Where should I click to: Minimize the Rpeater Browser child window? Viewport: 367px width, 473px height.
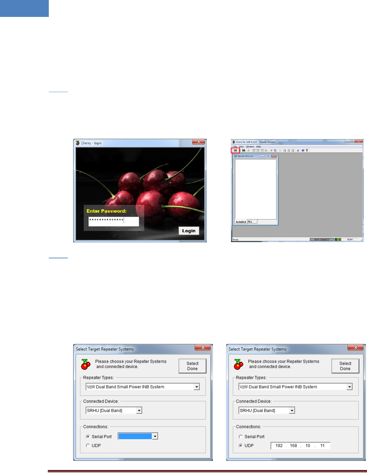pos(262,156)
